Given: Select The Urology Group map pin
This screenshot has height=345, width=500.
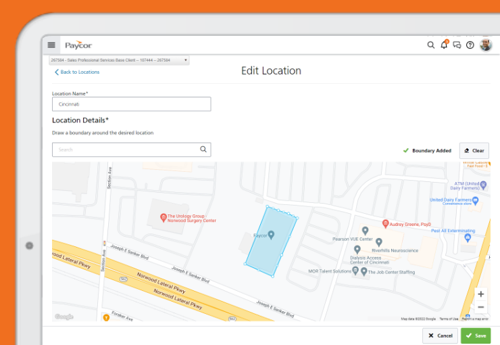Looking at the screenshot, I should click(x=164, y=218).
